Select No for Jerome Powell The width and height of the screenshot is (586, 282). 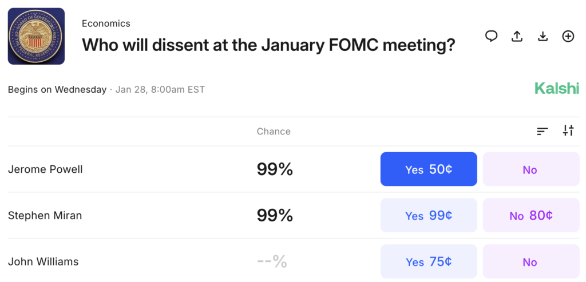coord(530,169)
